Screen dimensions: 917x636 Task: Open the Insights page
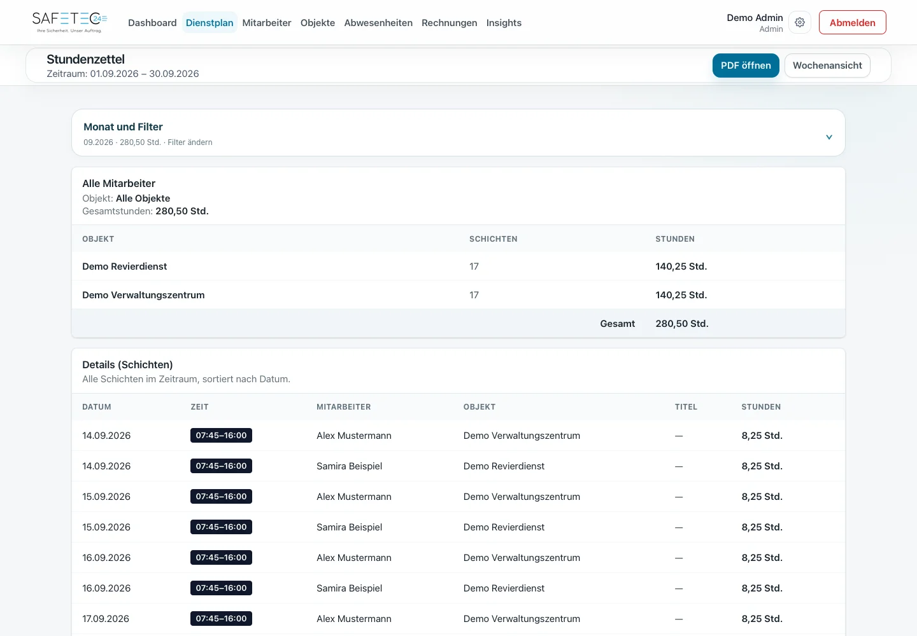pyautogui.click(x=504, y=23)
